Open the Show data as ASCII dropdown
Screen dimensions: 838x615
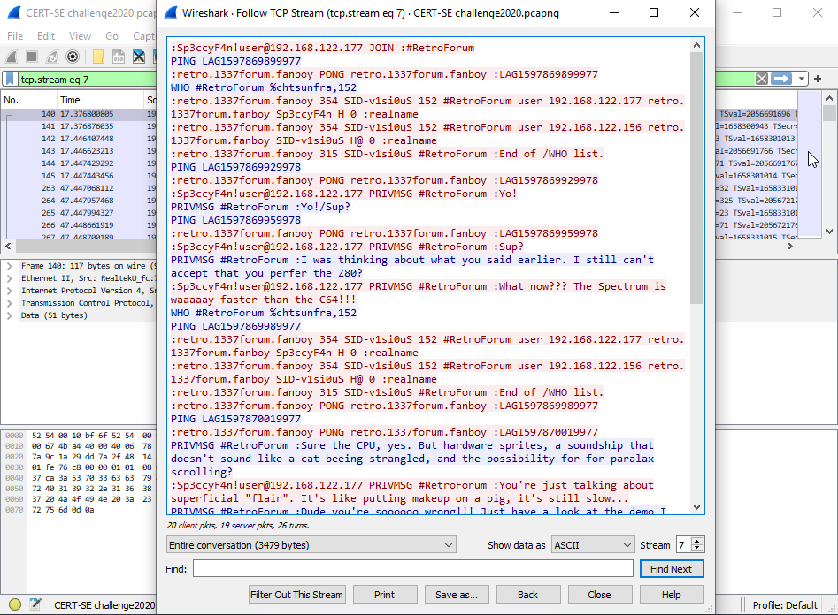tap(593, 545)
